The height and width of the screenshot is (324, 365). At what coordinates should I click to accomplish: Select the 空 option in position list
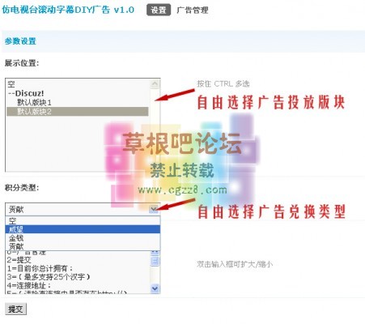click(78, 84)
